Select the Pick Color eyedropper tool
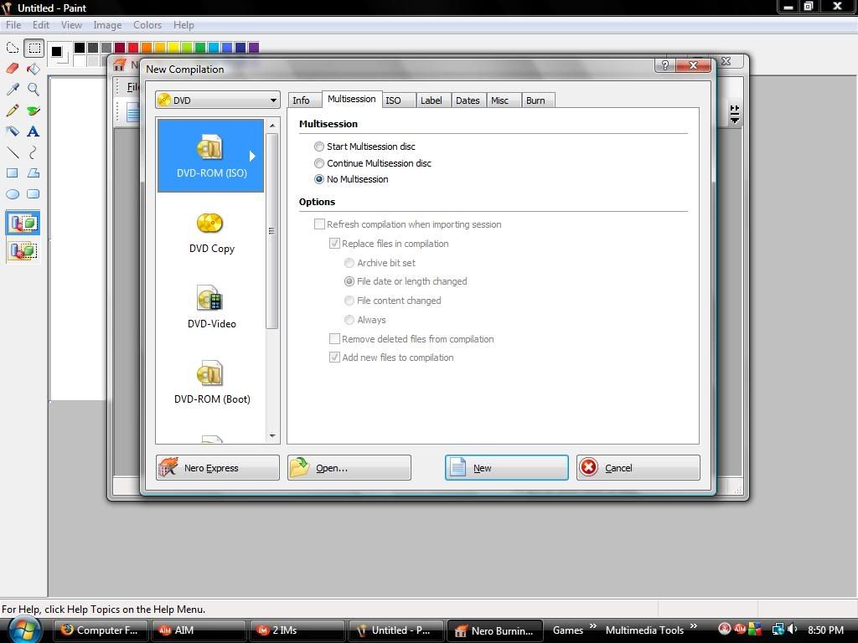 pos(12,89)
